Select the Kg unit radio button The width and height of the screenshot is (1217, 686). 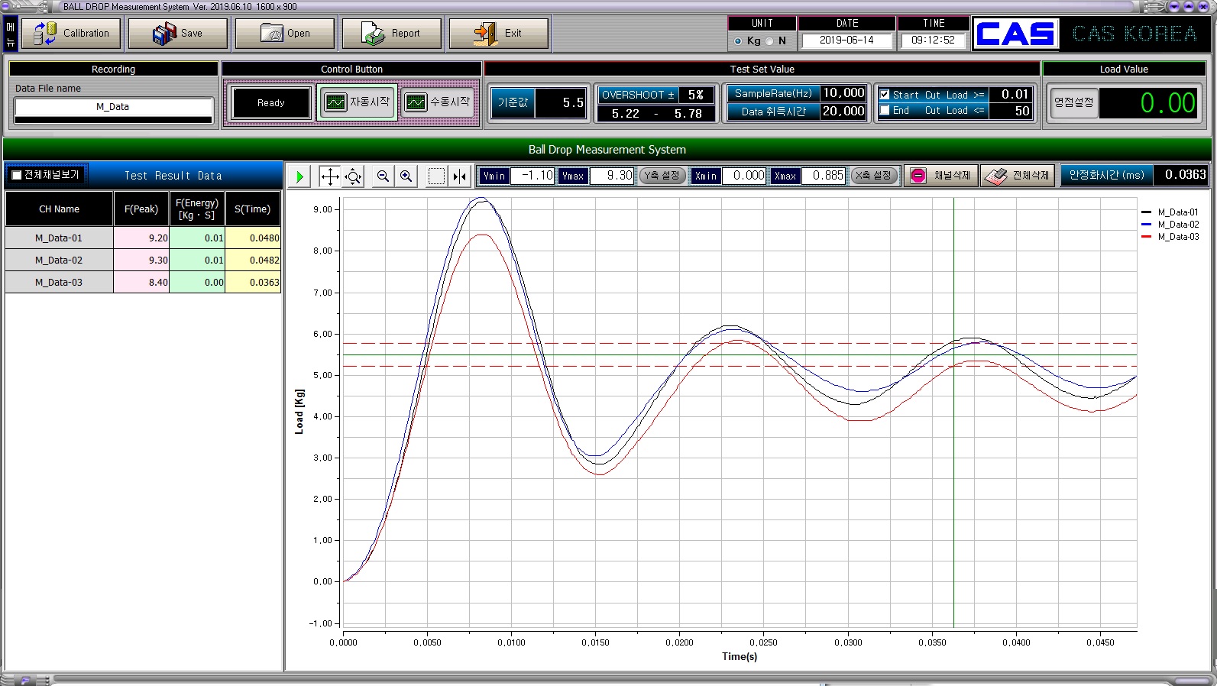pos(738,41)
